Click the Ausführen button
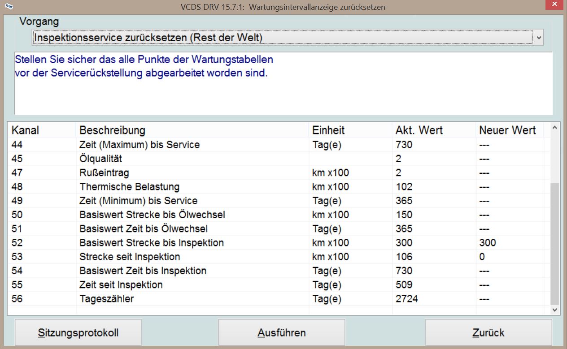This screenshot has height=349, width=567. click(x=282, y=333)
